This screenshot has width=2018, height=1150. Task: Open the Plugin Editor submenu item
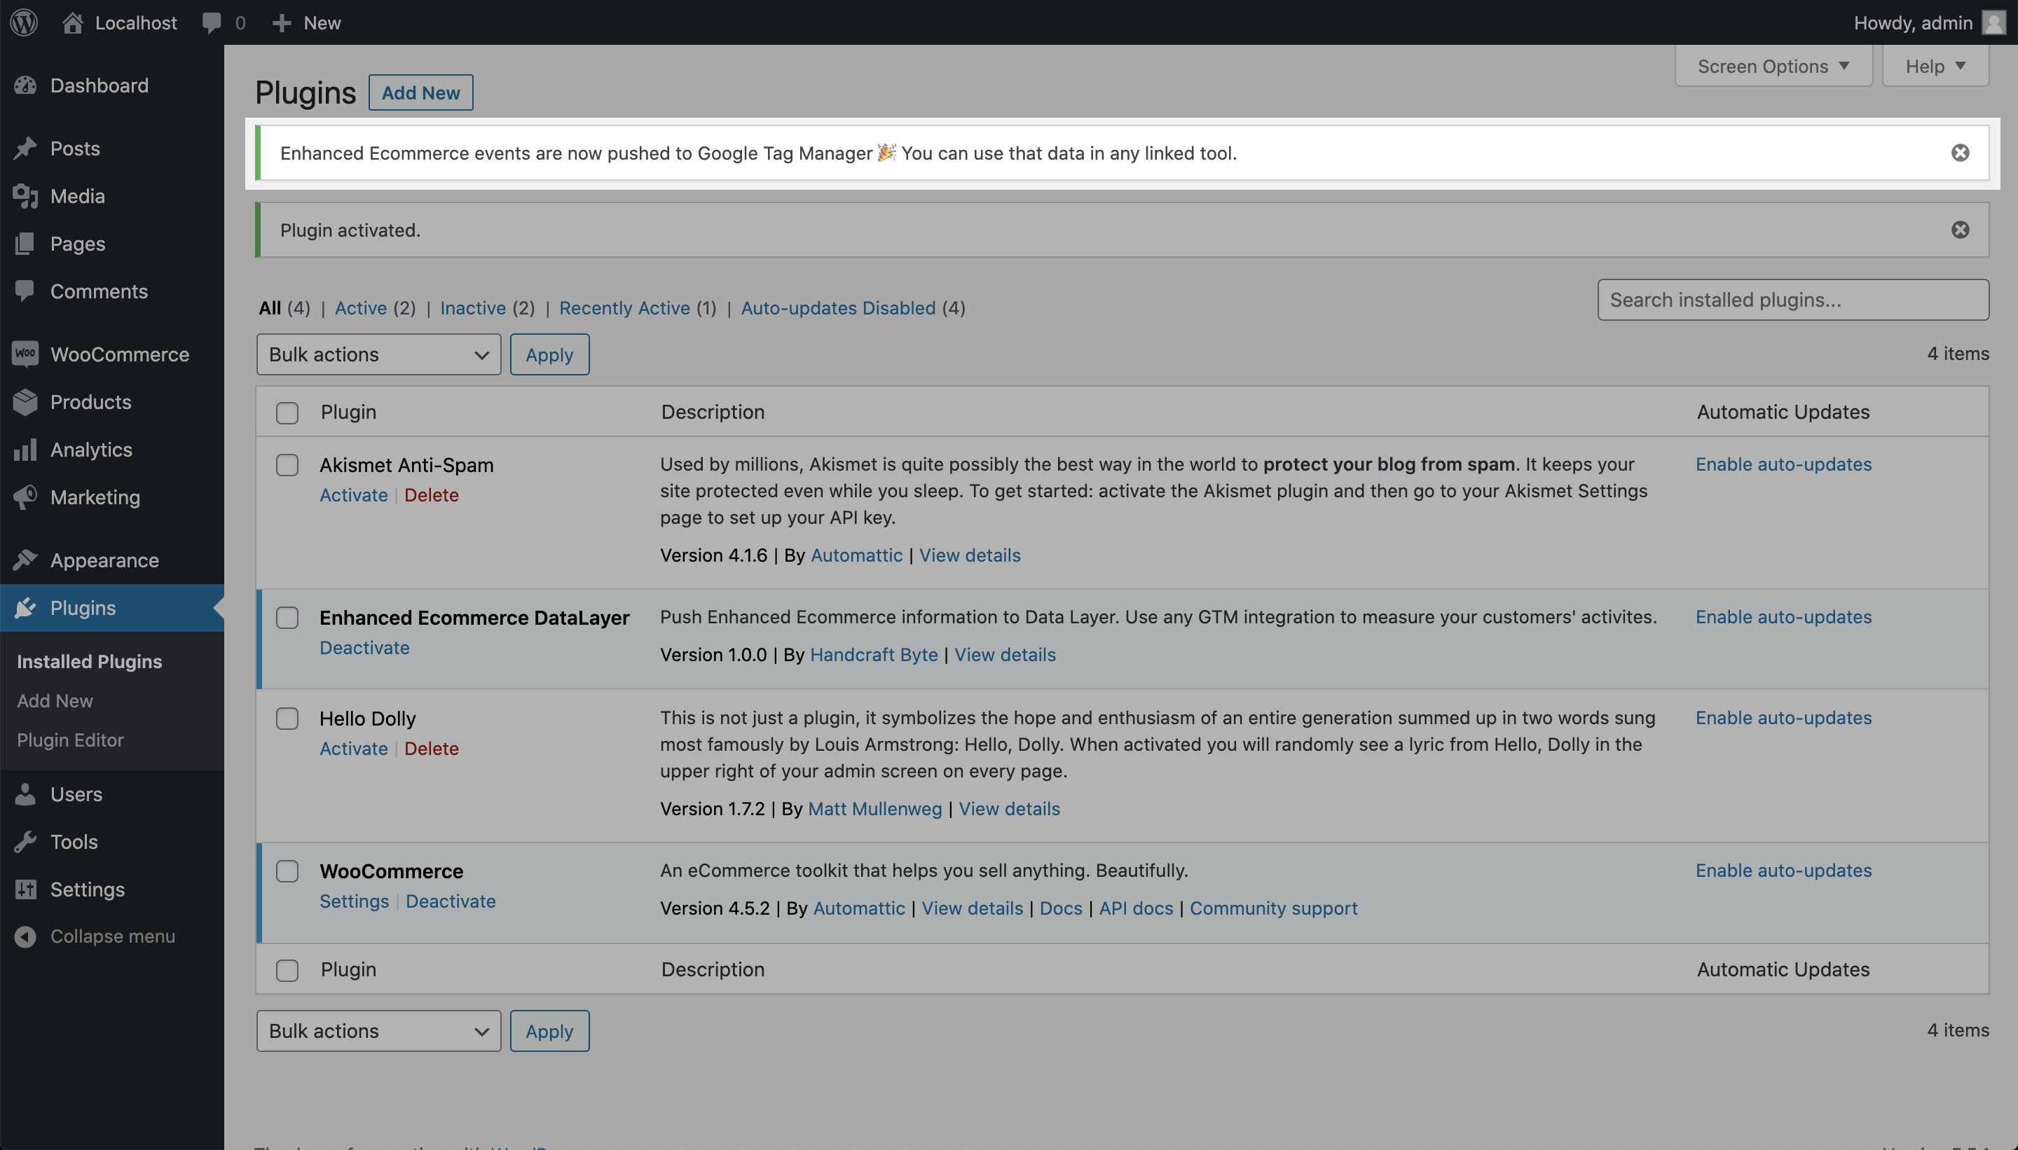[x=70, y=740]
